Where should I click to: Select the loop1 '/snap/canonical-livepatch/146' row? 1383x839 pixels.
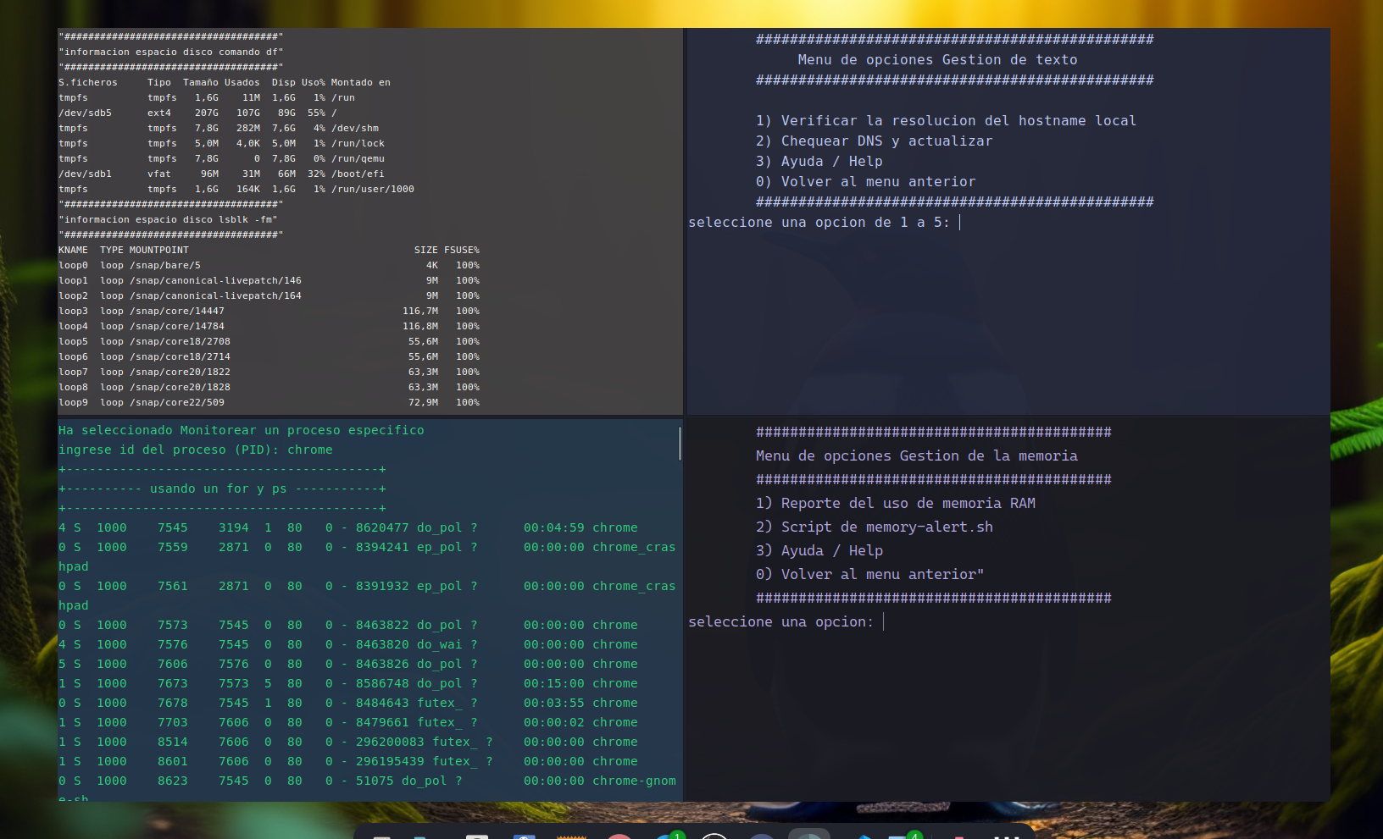coord(269,281)
